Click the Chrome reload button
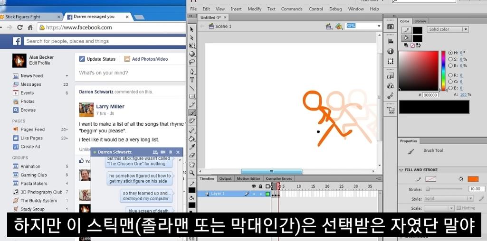 tap(20, 28)
